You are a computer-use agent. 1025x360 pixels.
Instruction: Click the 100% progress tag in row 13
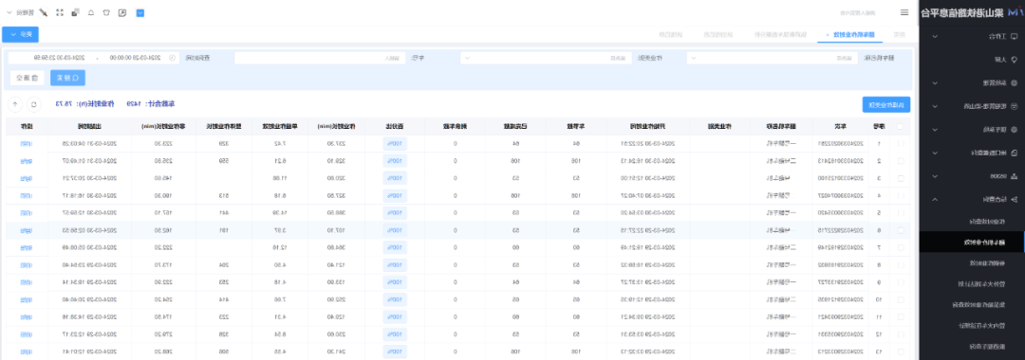click(x=395, y=351)
